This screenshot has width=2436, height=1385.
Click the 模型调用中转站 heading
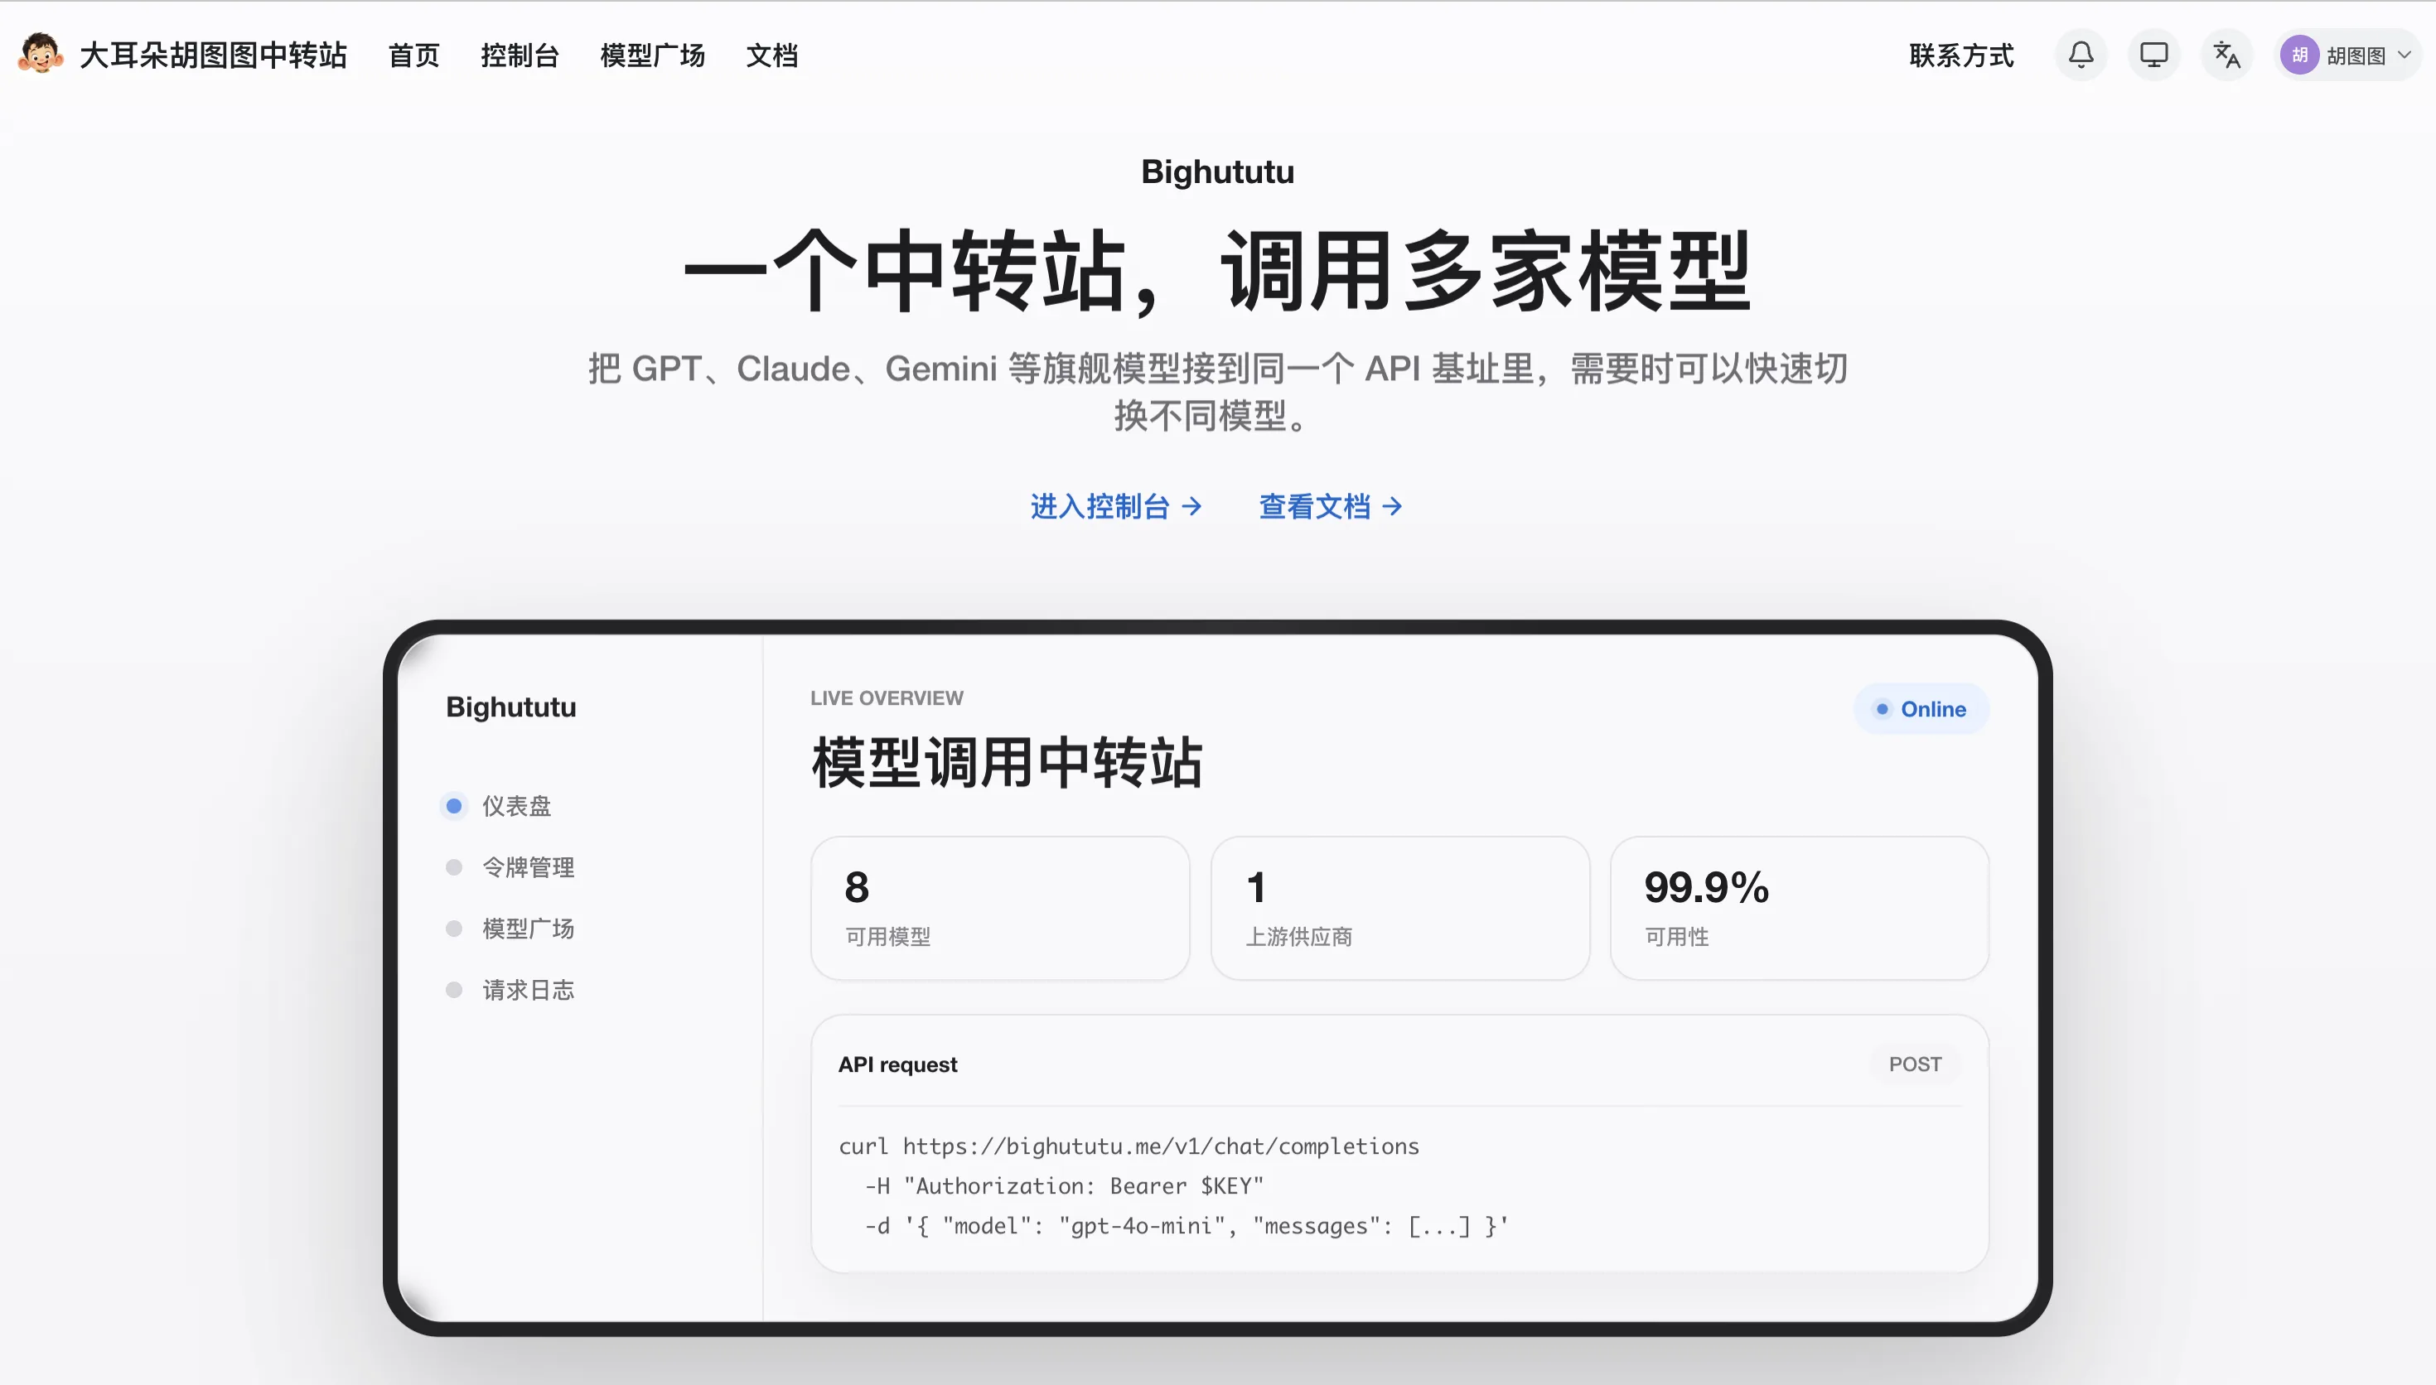pos(1008,763)
